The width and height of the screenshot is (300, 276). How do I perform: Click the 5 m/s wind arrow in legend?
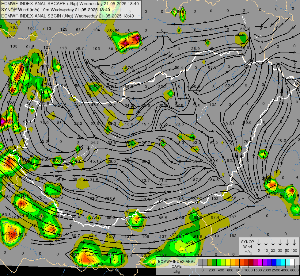(x=259, y=243)
